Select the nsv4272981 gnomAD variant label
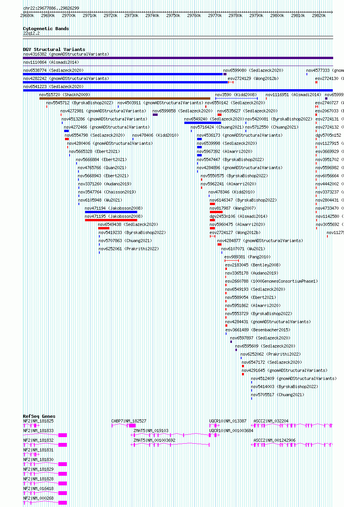 (x=103, y=111)
